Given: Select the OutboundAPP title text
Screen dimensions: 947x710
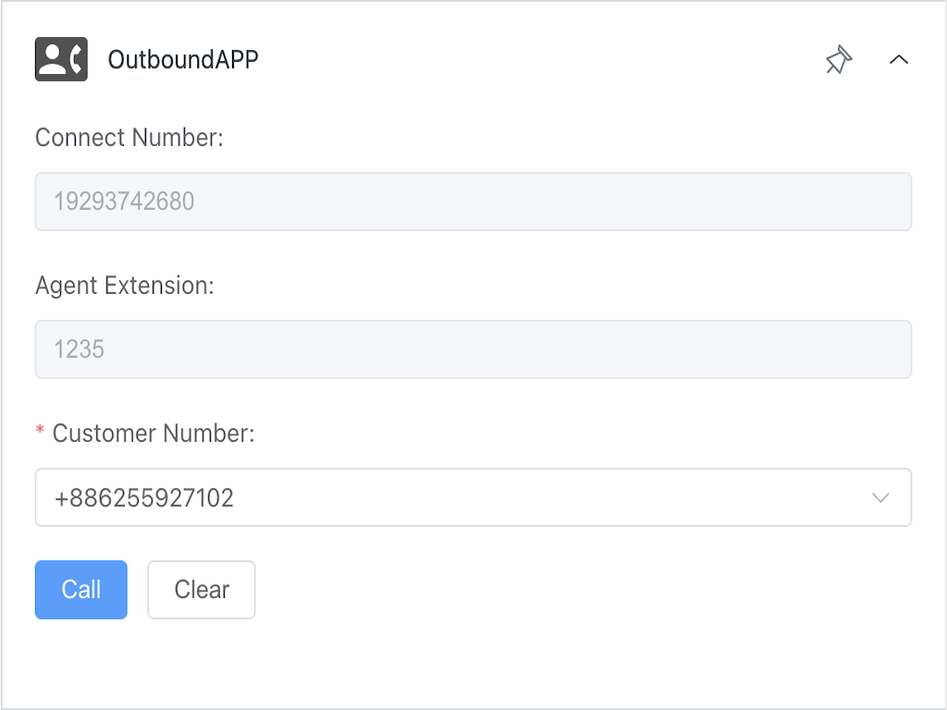Looking at the screenshot, I should pos(183,59).
